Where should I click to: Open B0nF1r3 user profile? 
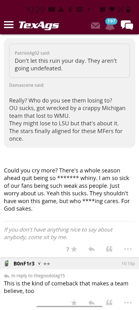(24, 263)
